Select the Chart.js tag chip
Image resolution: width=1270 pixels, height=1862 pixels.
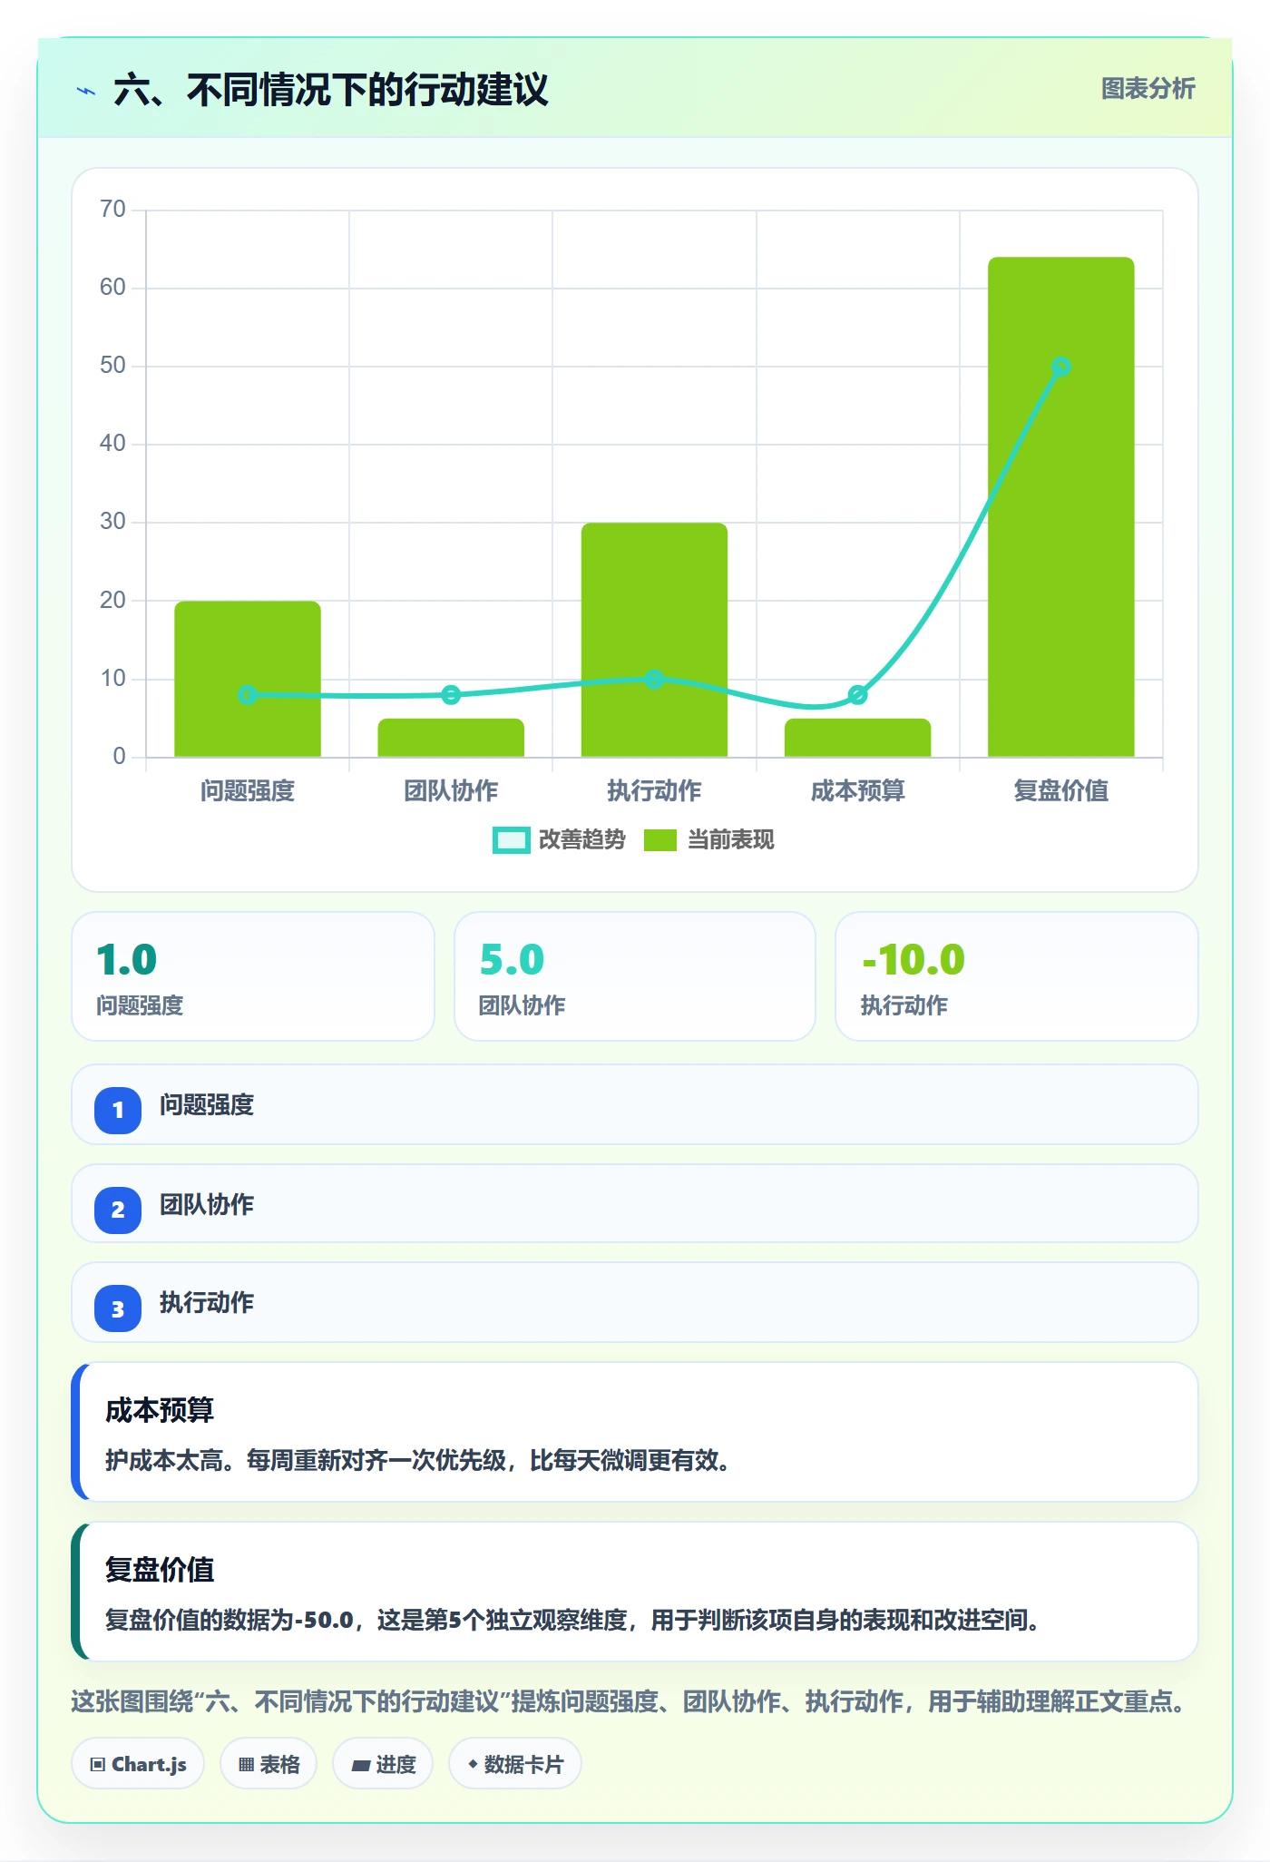click(x=138, y=1764)
